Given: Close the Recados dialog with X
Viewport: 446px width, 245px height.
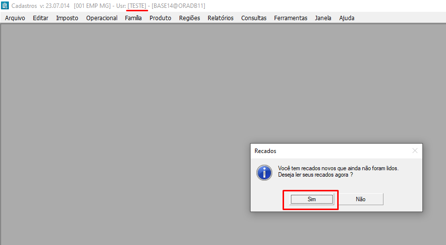Looking at the screenshot, I should click(415, 151).
